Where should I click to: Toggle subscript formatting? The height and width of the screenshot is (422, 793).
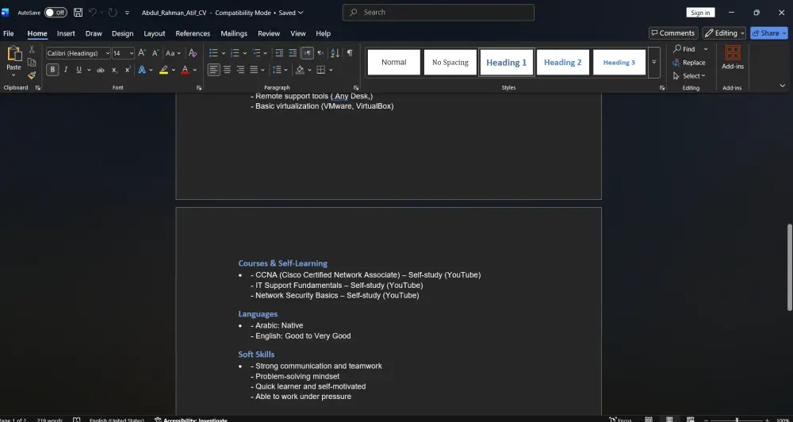(x=114, y=70)
